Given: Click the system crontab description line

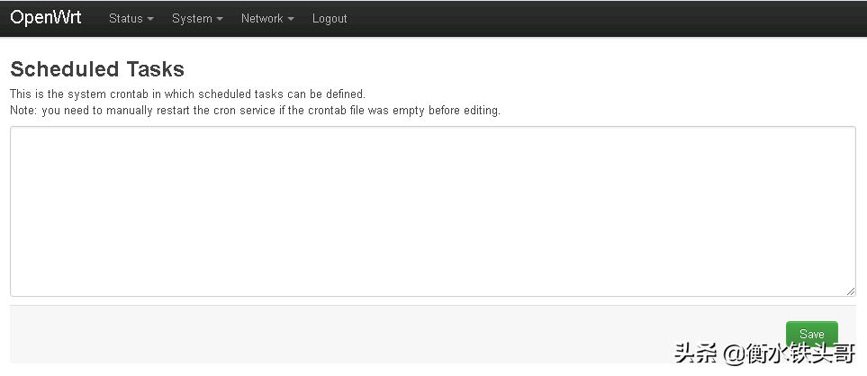Looking at the screenshot, I should 187,94.
